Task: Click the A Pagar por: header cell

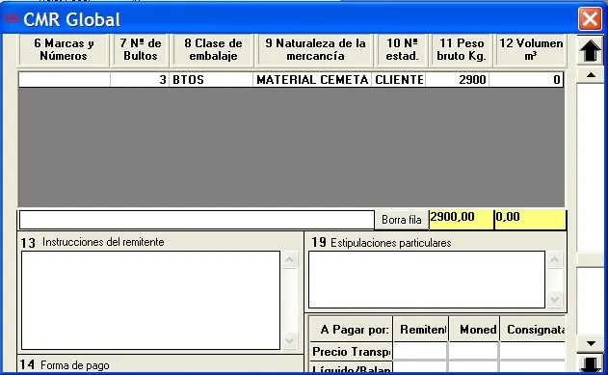Action: click(352, 330)
